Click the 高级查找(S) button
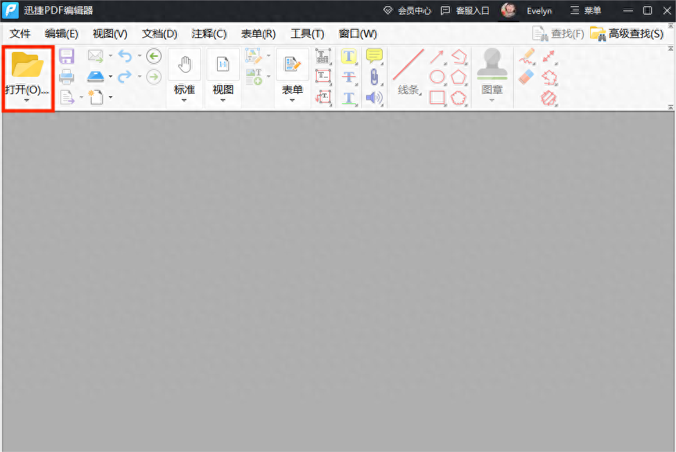Viewport: 676px width, 452px height. click(x=627, y=33)
